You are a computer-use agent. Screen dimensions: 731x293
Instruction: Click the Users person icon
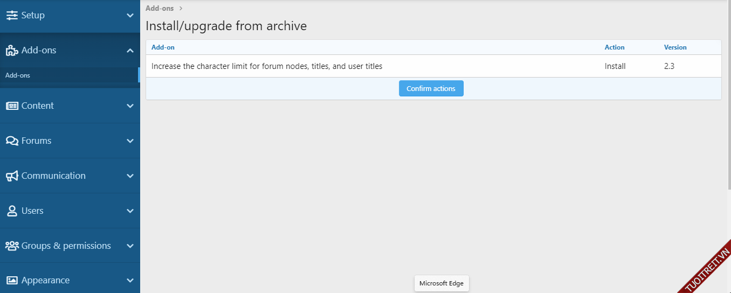12,211
